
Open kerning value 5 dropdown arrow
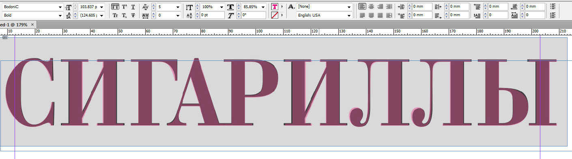[178, 7]
